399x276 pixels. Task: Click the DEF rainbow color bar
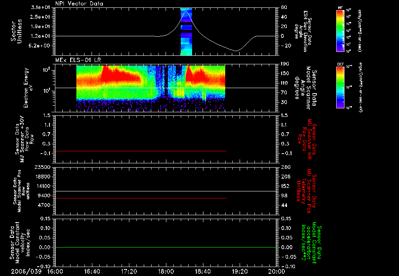point(341,87)
